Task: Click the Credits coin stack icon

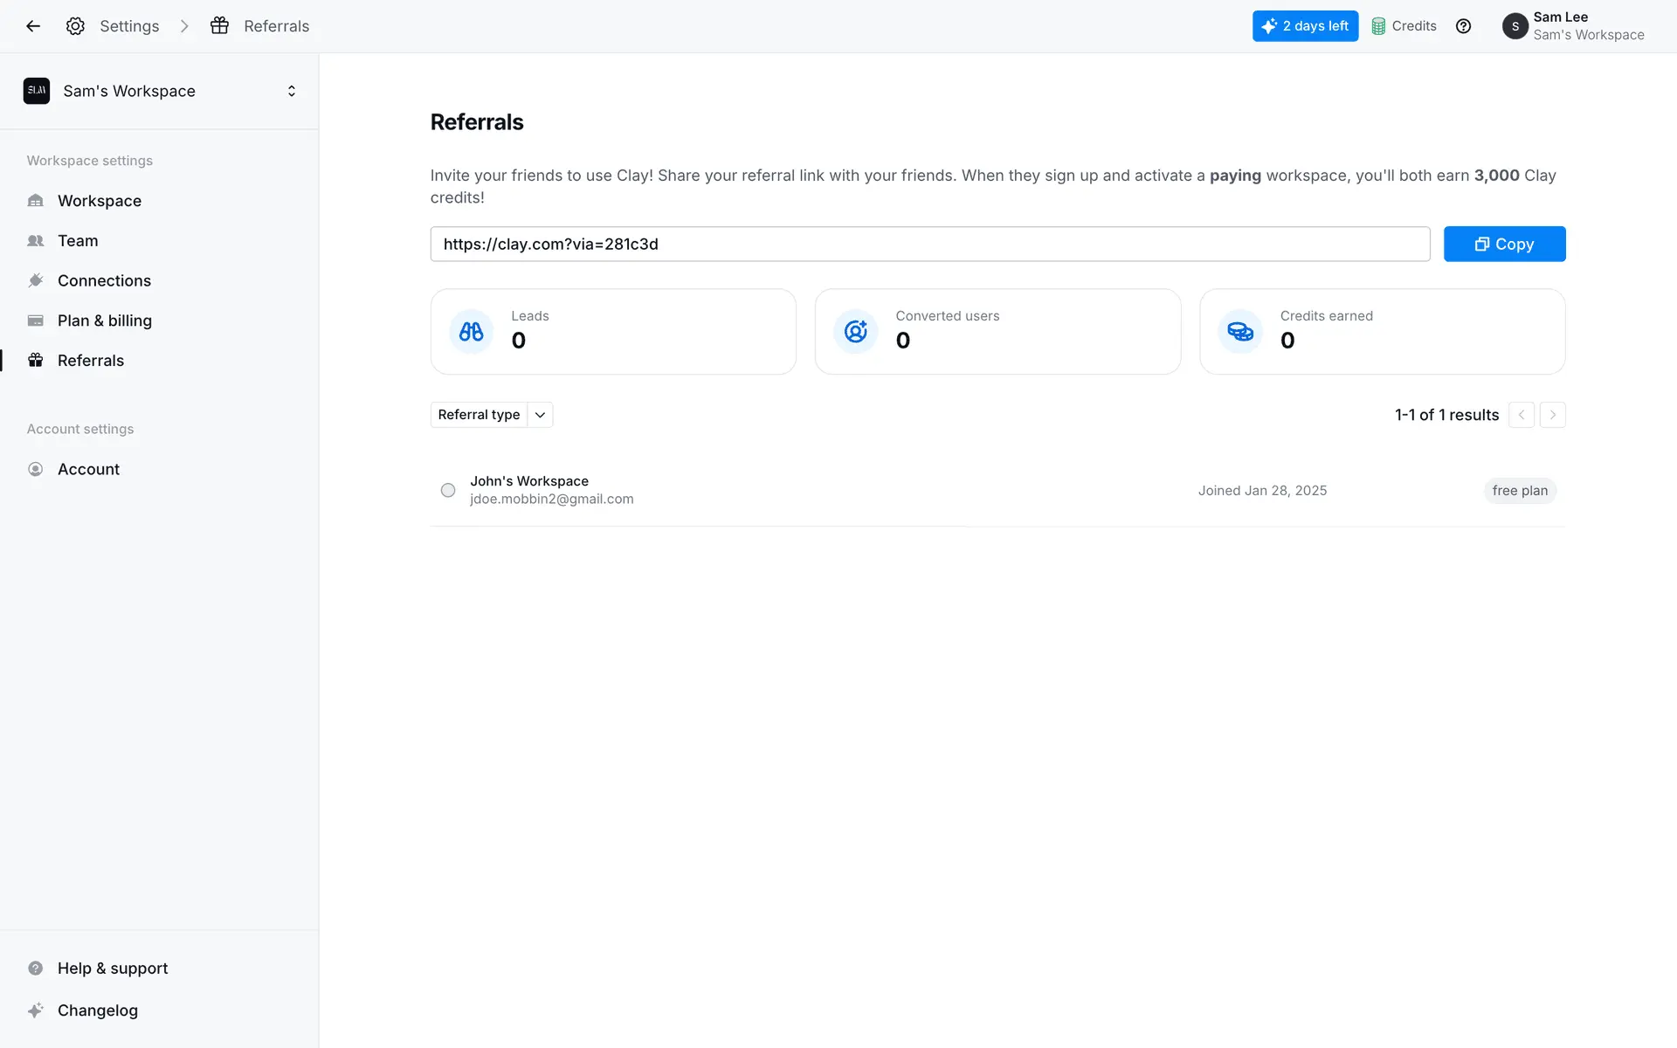Action: coord(1378,26)
